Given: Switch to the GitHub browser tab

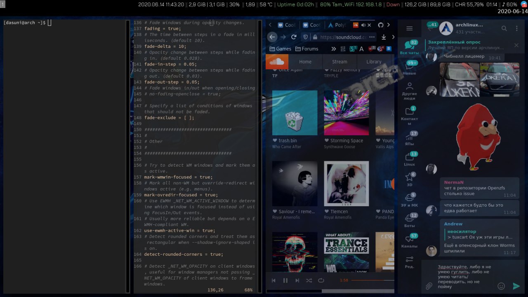Looking at the screenshot, I should point(381,25).
